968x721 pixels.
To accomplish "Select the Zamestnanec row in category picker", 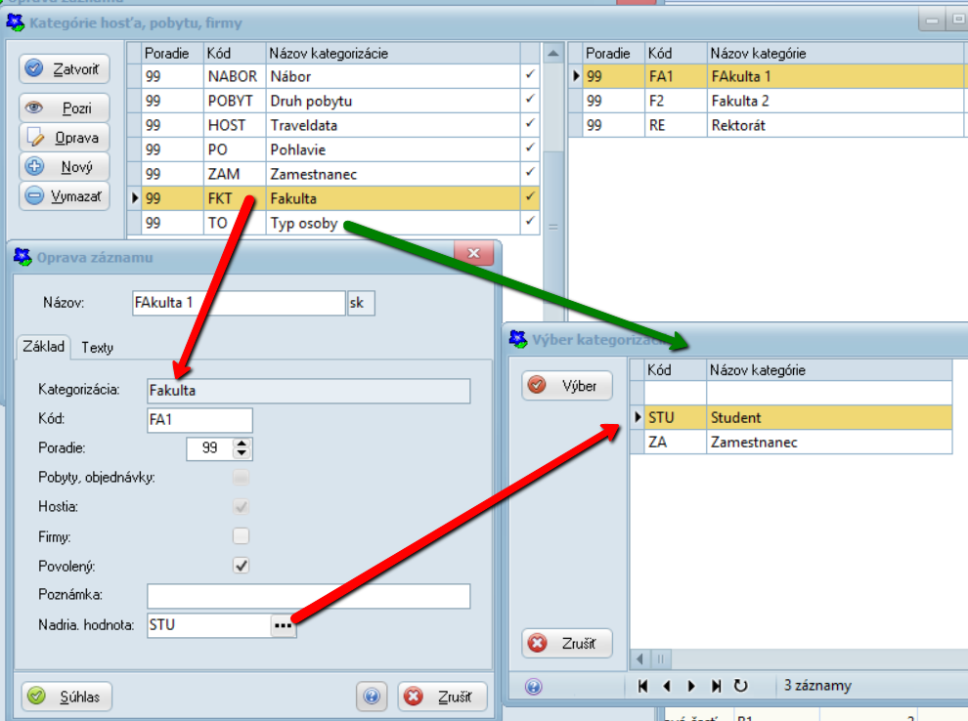I will point(753,443).
